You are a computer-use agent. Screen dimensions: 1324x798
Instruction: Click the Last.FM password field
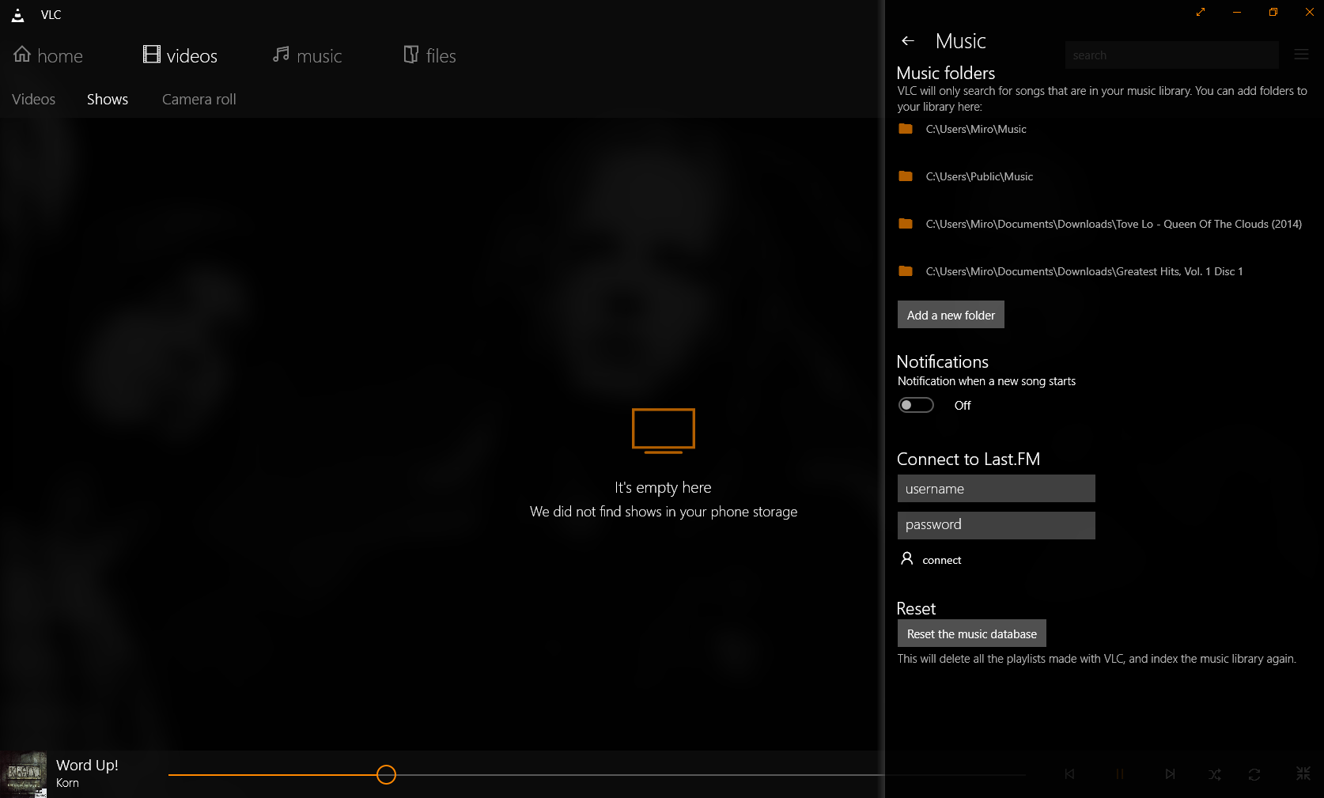click(996, 525)
